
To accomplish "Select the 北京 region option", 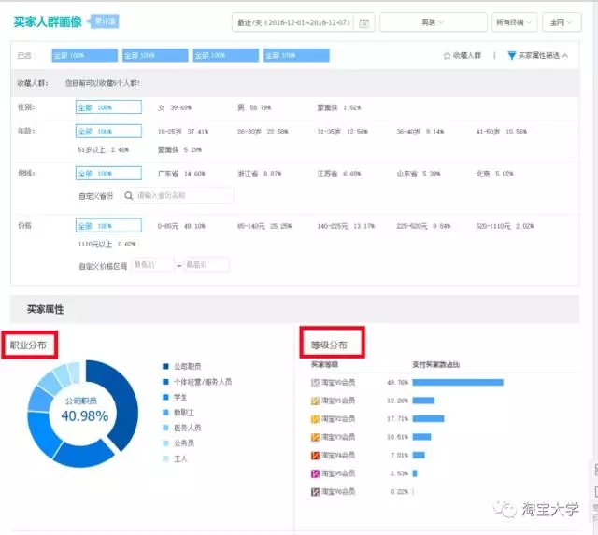I will 494,174.
